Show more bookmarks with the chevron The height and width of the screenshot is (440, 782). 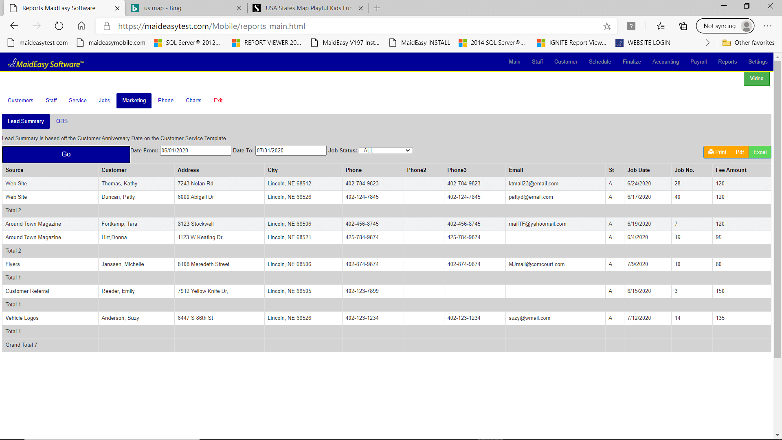(707, 43)
